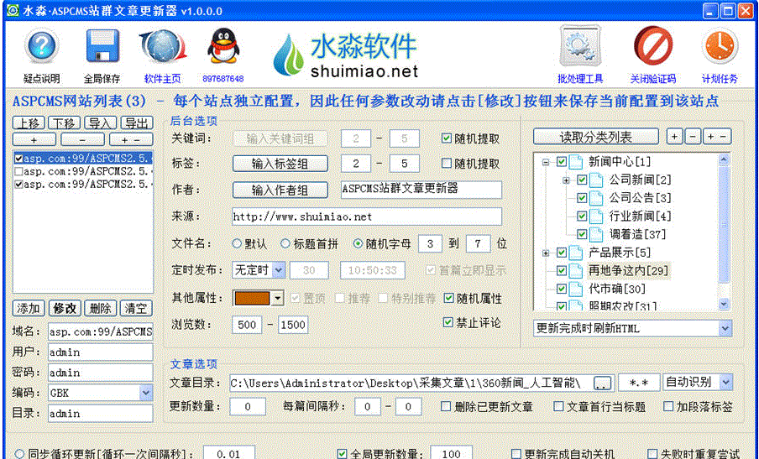This screenshot has width=759, height=459.
Task: Click the document icon next to 产品展示[5]
Action: [576, 253]
